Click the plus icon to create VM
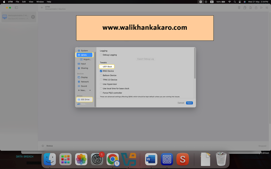Screen dimensions: 271x169 [x=42, y=8]
